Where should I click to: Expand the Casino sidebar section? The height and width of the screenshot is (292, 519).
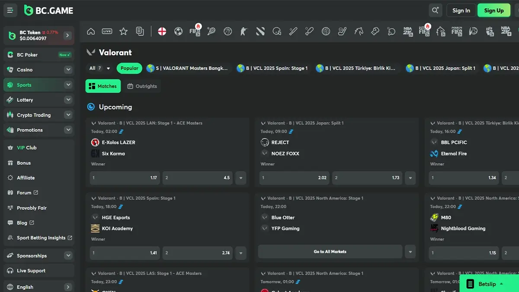click(68, 70)
